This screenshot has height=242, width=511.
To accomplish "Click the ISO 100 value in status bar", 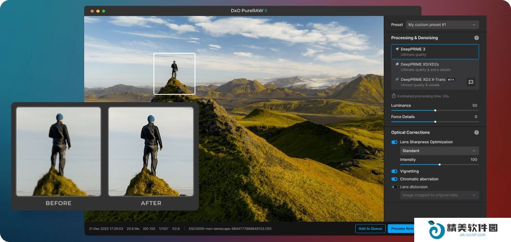I will (x=149, y=228).
